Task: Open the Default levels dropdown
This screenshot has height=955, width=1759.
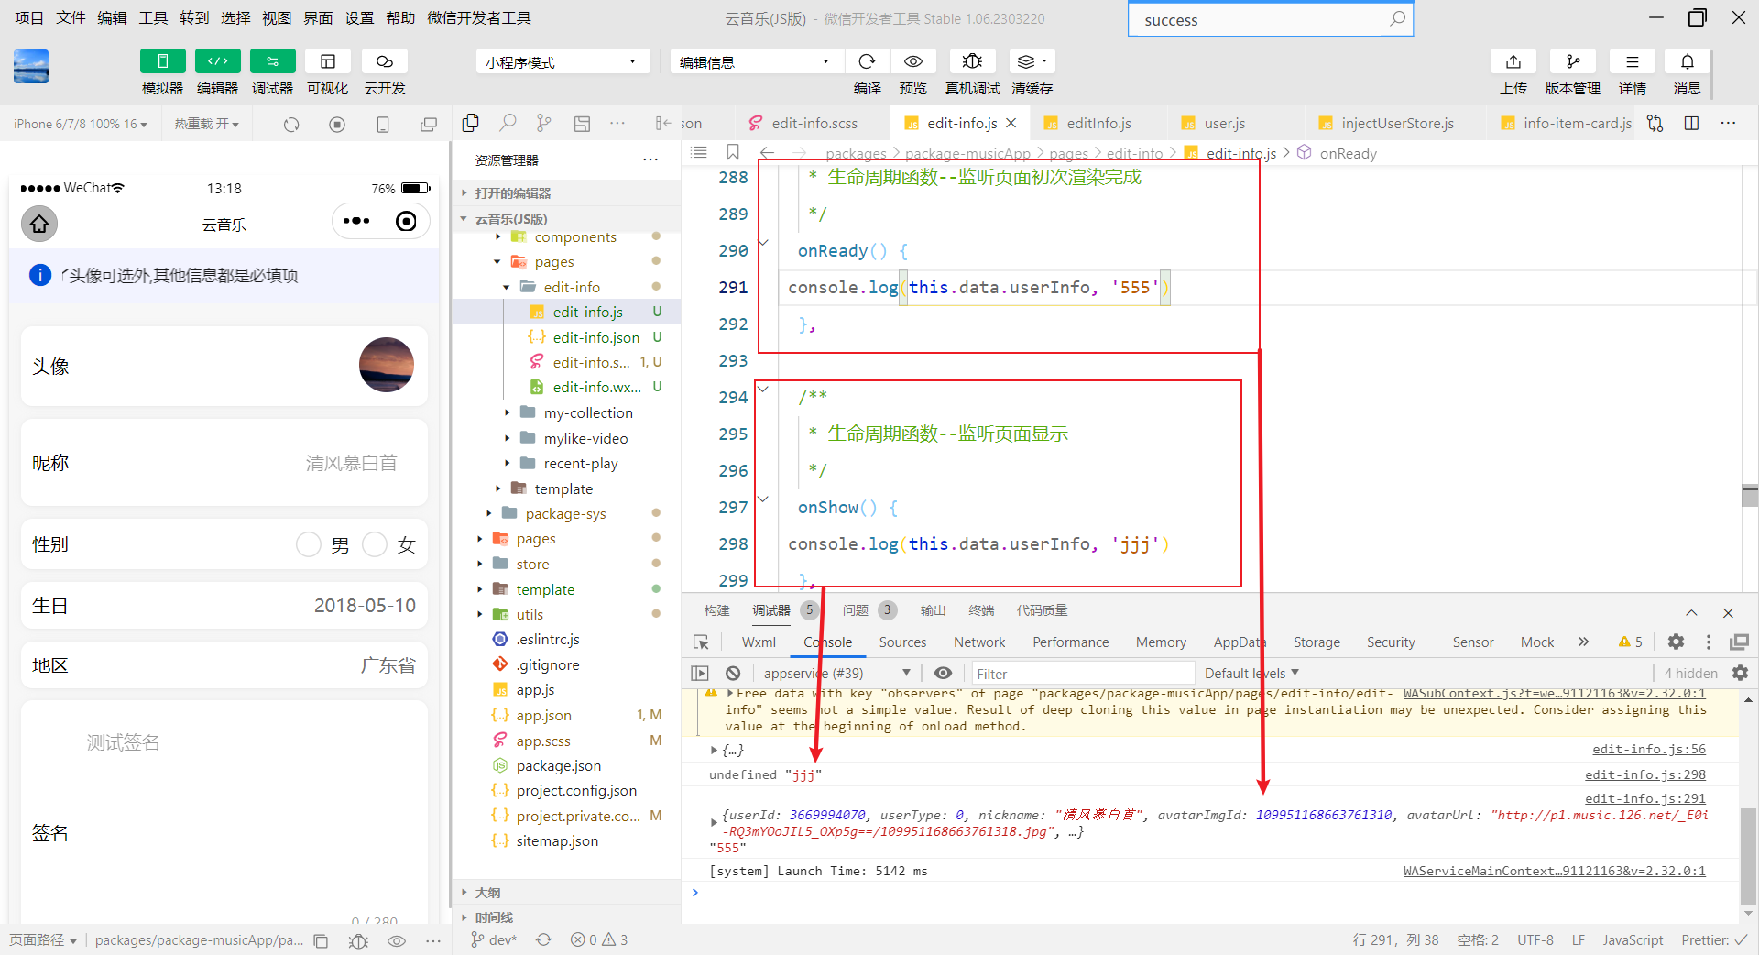Action: point(1251,673)
